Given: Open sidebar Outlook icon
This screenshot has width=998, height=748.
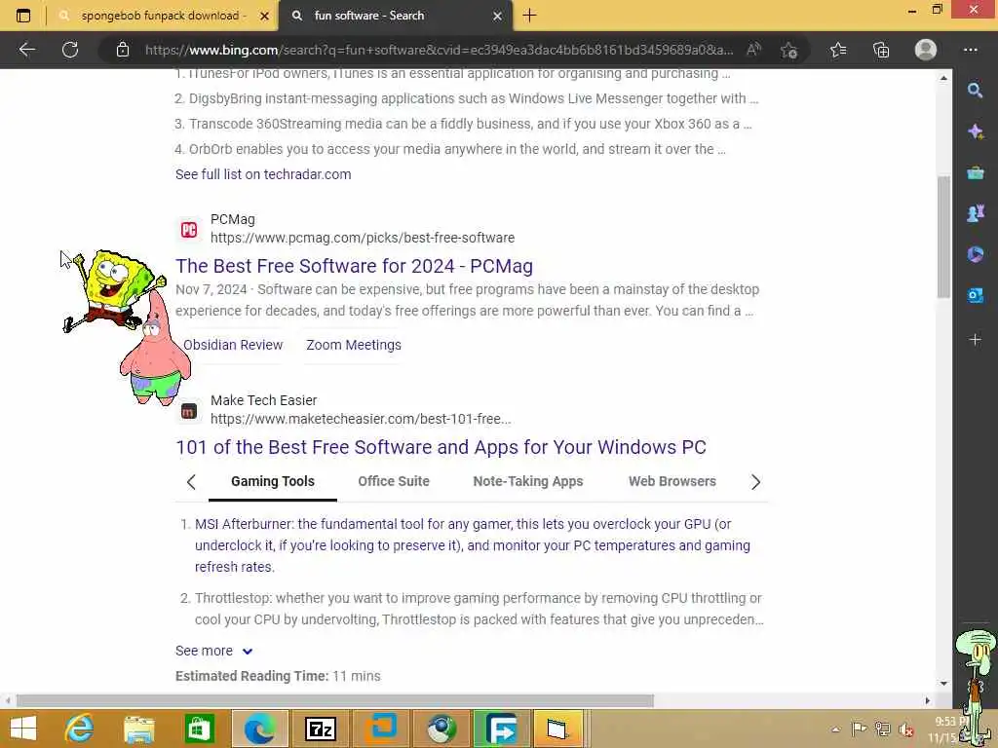Looking at the screenshot, I should coord(975,295).
